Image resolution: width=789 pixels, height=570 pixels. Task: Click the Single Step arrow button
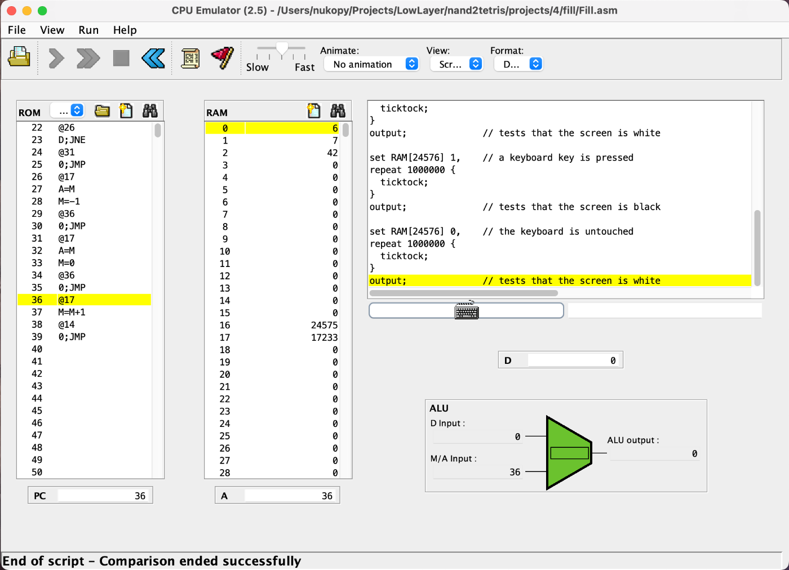[56, 58]
